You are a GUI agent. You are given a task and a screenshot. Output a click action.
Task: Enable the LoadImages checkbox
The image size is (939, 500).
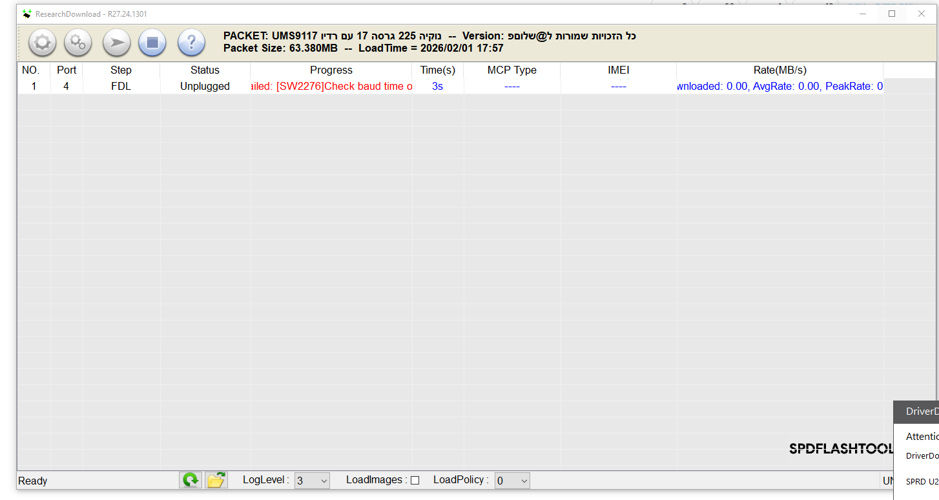(x=415, y=480)
